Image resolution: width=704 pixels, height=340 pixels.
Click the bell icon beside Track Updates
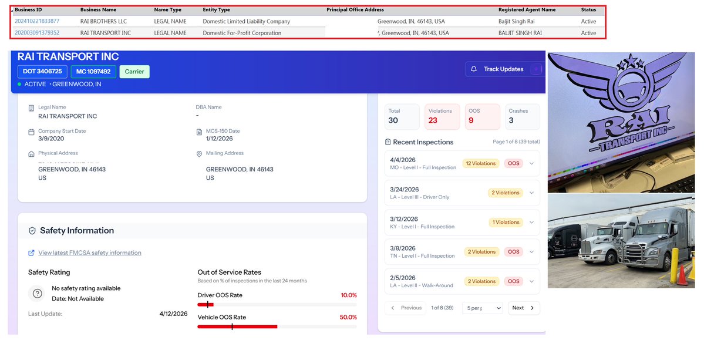pyautogui.click(x=474, y=69)
